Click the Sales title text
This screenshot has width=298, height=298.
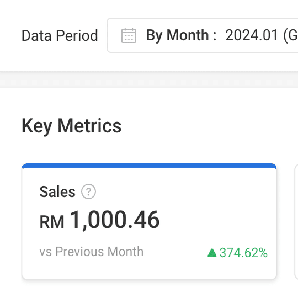pos(57,191)
